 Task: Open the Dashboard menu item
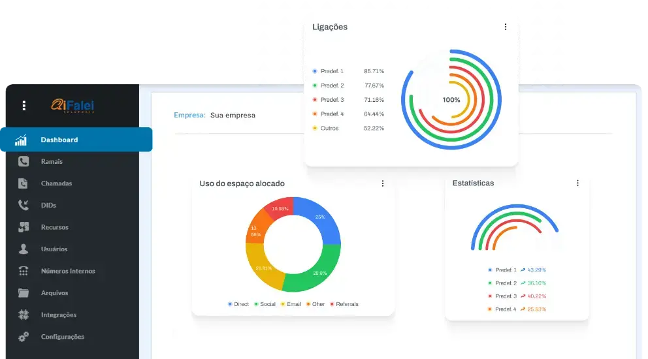[x=76, y=140]
